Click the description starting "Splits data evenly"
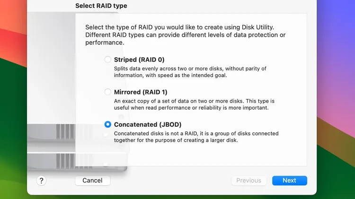 [190, 72]
